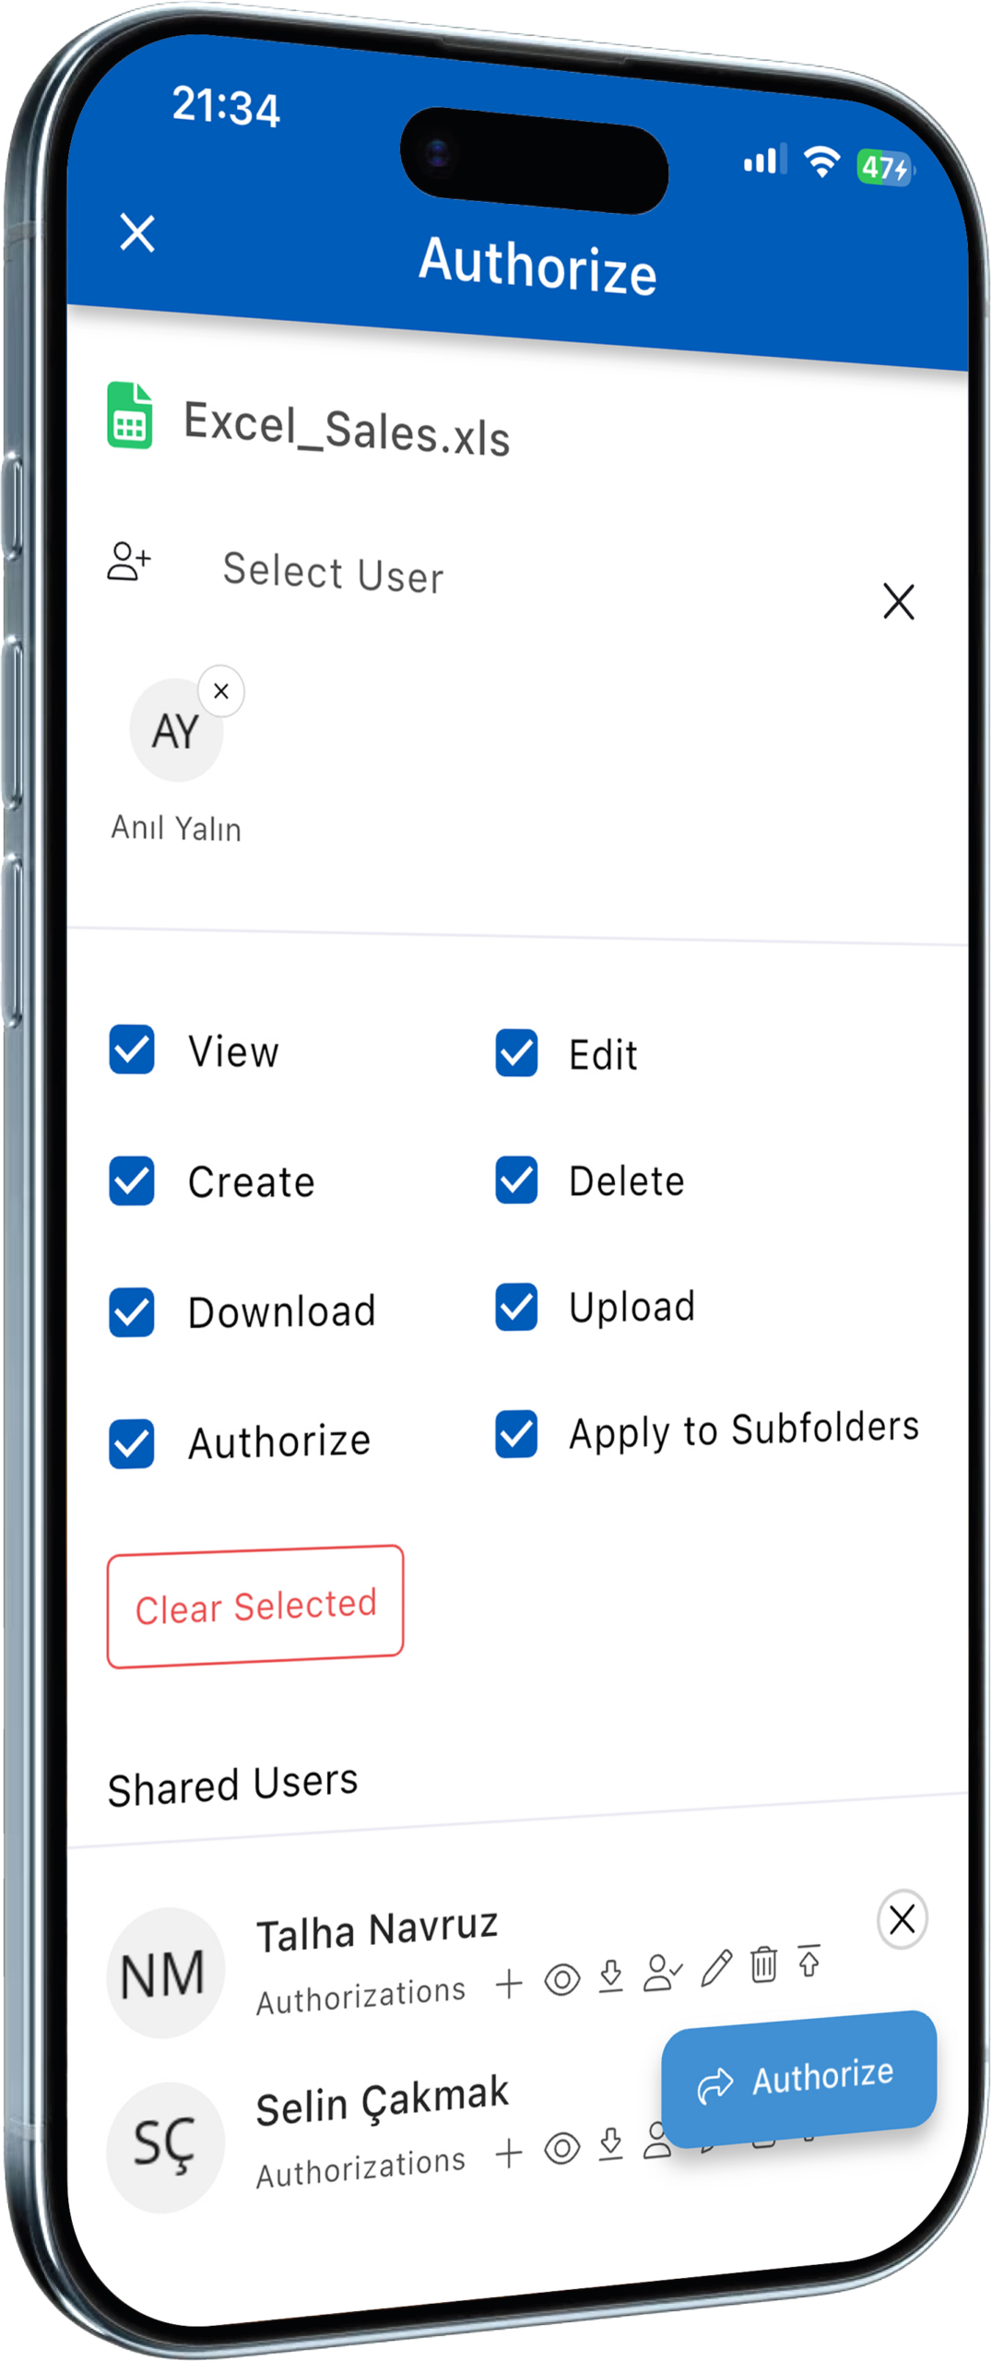Tap the blue Authorize button
Screen dimensions: 992x2361
click(798, 2079)
